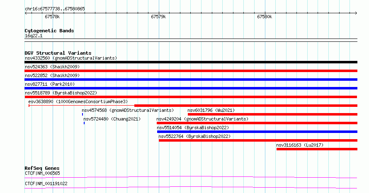The width and height of the screenshot is (369, 193).
Task: Click the magenta CTCF NM_006565 transcript line
Action: [191, 177]
